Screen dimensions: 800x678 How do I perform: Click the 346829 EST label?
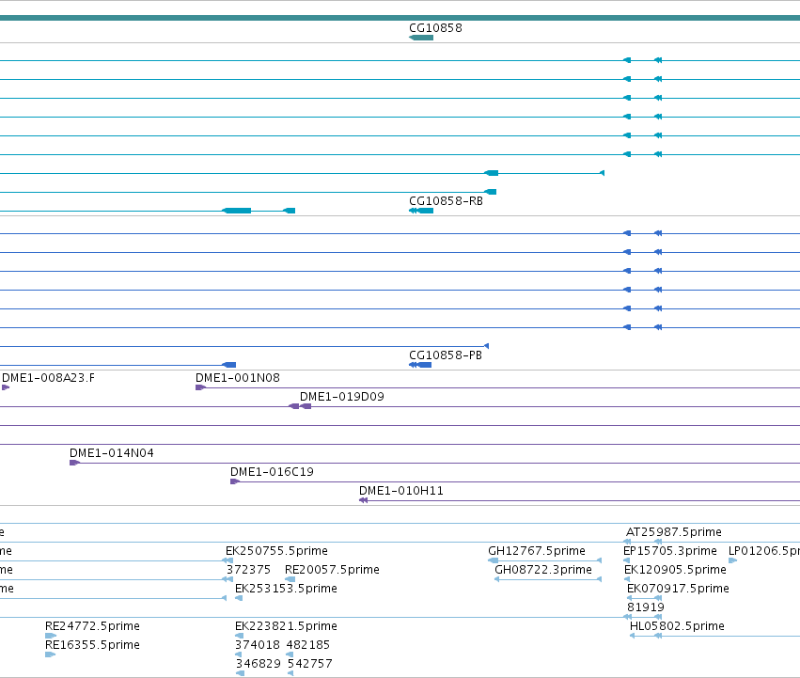pos(259,665)
